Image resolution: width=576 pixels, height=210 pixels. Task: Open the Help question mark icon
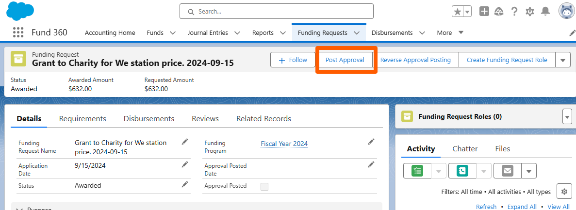514,11
